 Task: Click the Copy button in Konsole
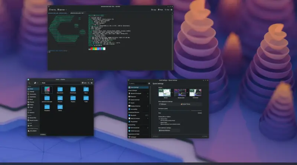click(x=154, y=10)
